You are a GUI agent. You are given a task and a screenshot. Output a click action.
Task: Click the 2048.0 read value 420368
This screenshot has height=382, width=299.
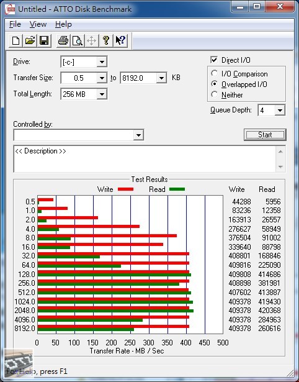tap(269, 311)
